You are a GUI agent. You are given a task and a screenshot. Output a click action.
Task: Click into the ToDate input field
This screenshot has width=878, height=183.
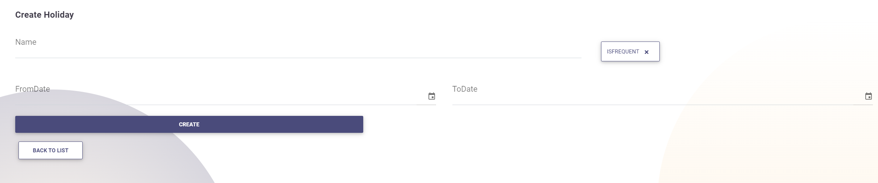[x=653, y=97]
